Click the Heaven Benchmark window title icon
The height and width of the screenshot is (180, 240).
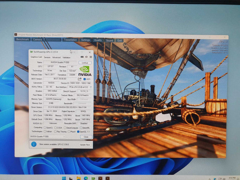pyautogui.click(x=16, y=34)
